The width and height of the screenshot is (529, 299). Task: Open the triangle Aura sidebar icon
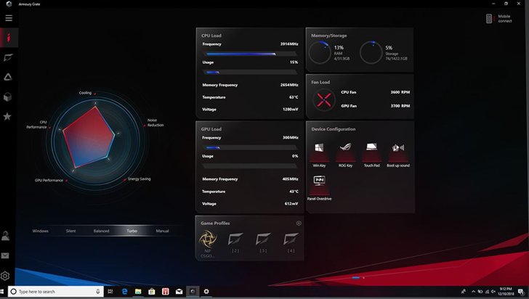[x=8, y=77]
